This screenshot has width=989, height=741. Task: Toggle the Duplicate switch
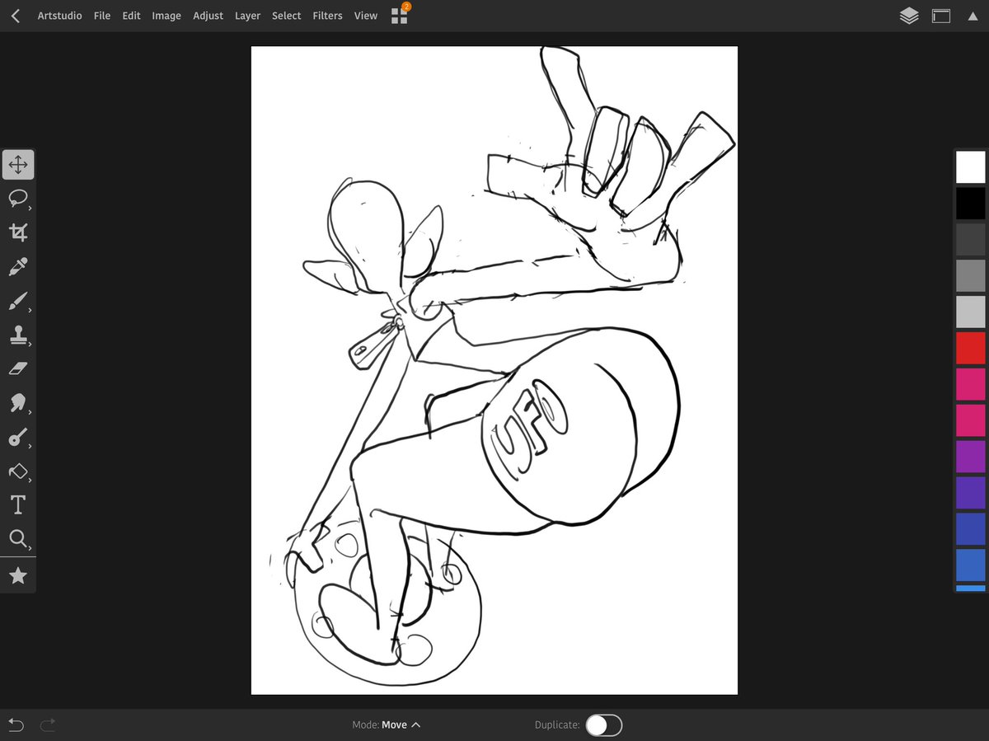[x=604, y=725]
